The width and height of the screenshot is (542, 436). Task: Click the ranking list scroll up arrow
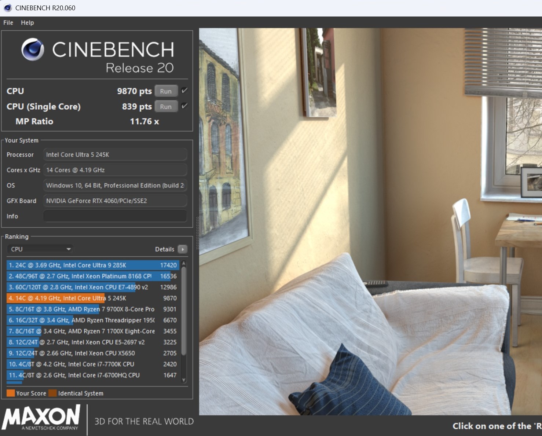click(184, 264)
